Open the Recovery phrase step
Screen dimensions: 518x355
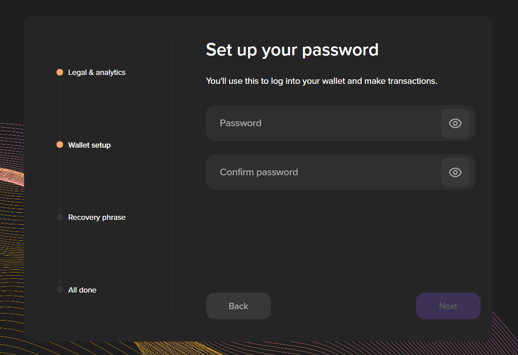coord(97,217)
